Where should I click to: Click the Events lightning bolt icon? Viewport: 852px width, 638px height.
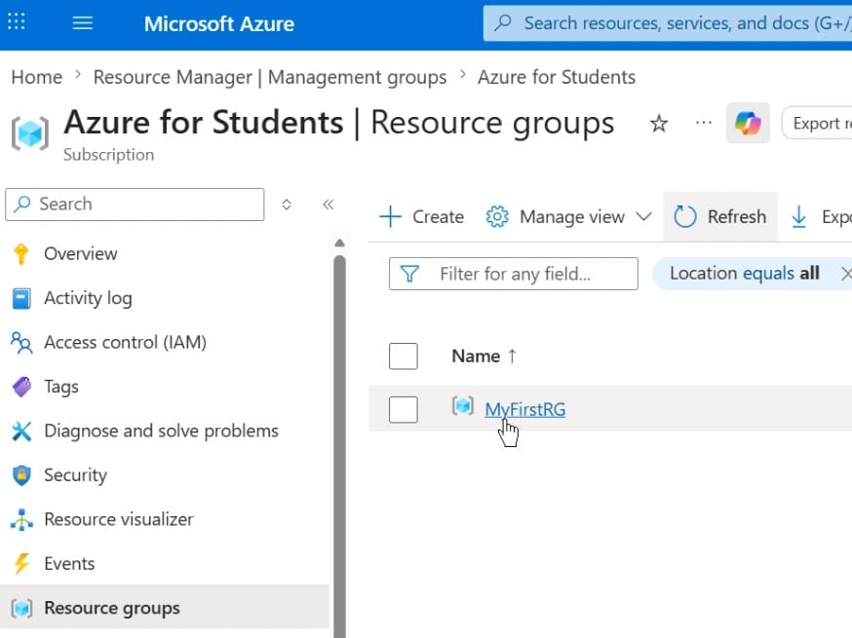(21, 564)
